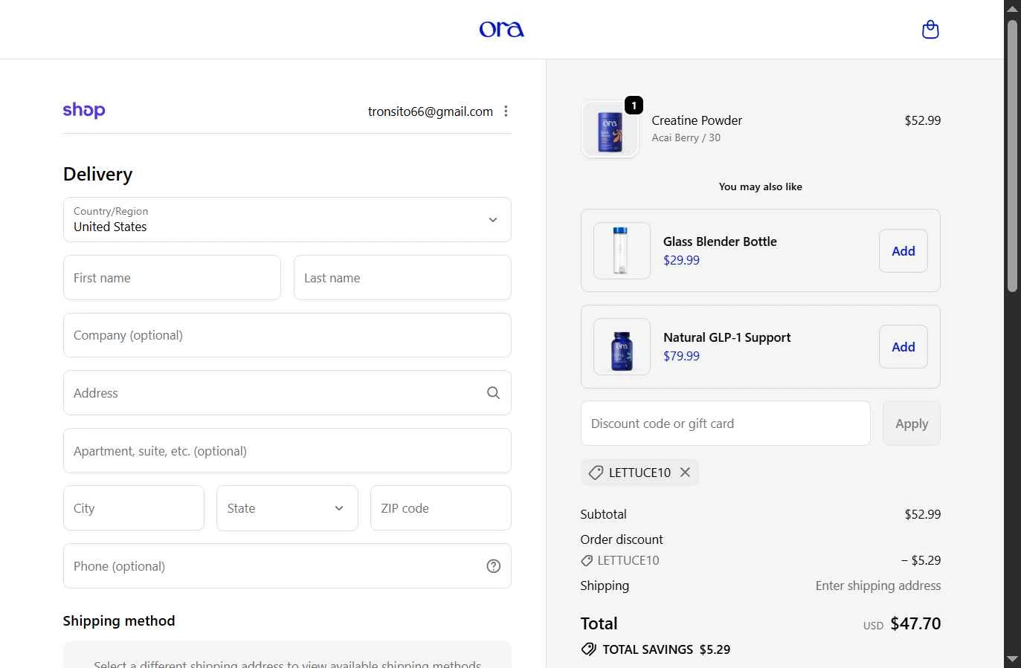Click the City input field
The height and width of the screenshot is (668, 1021).
(134, 508)
